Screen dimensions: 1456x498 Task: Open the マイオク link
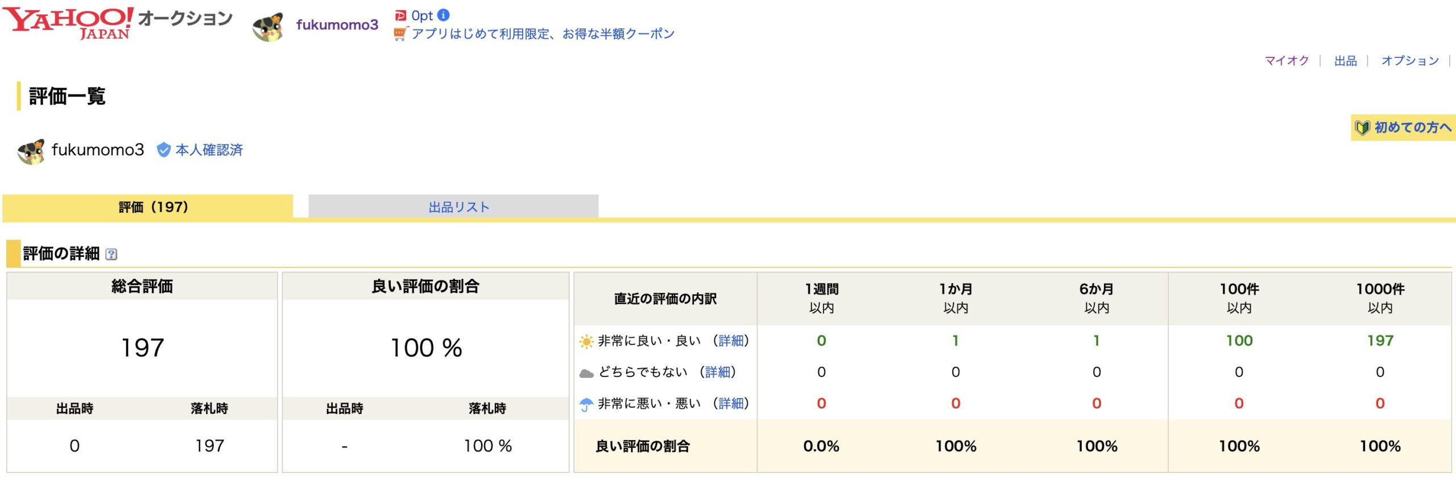[x=1287, y=61]
